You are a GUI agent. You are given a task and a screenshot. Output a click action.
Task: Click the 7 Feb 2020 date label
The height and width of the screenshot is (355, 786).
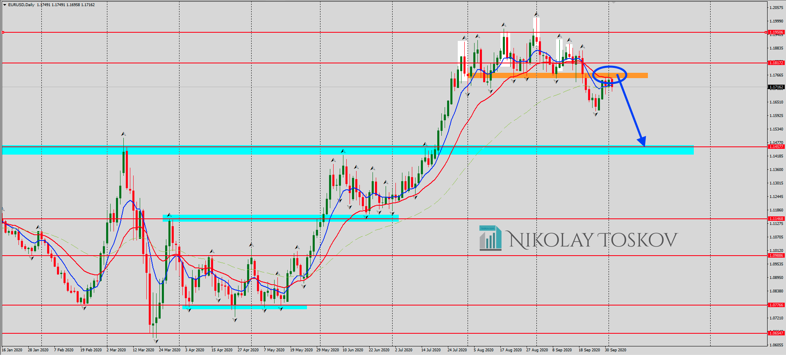[x=64, y=350]
